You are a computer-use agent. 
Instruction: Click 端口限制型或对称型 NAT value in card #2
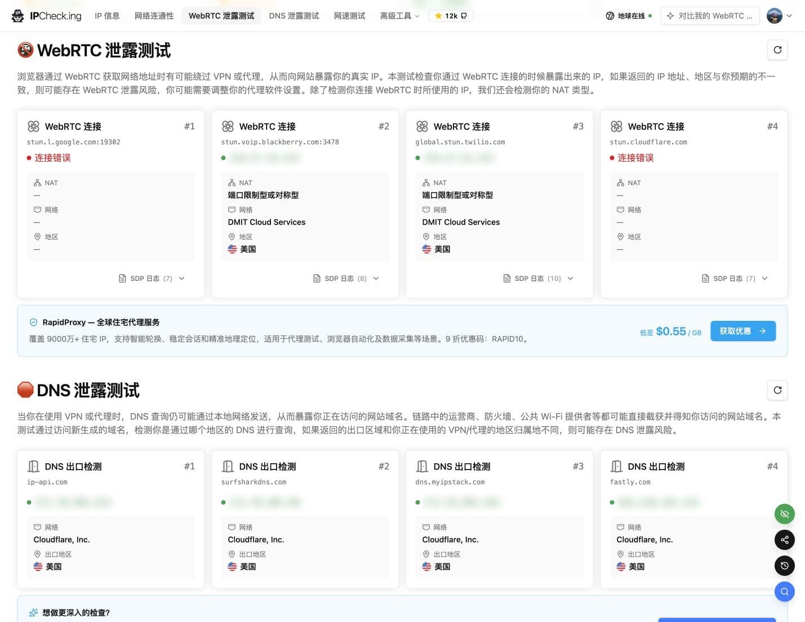click(x=263, y=195)
